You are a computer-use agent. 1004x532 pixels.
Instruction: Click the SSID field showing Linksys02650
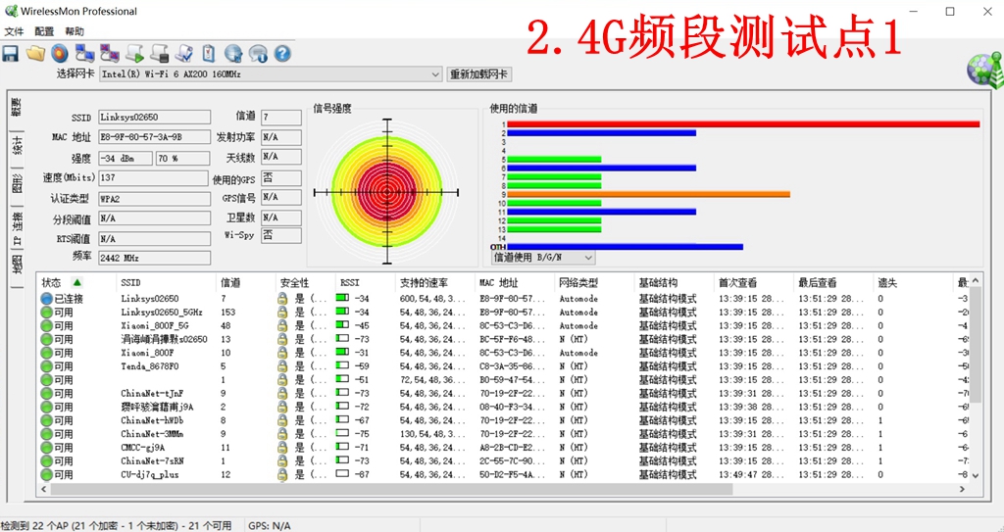[154, 118]
